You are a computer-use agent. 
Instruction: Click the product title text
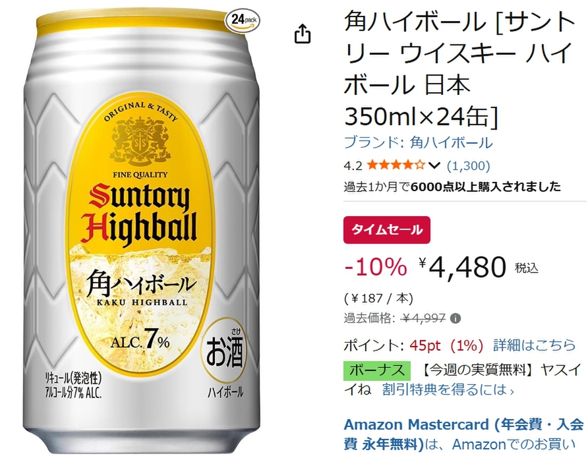(459, 69)
